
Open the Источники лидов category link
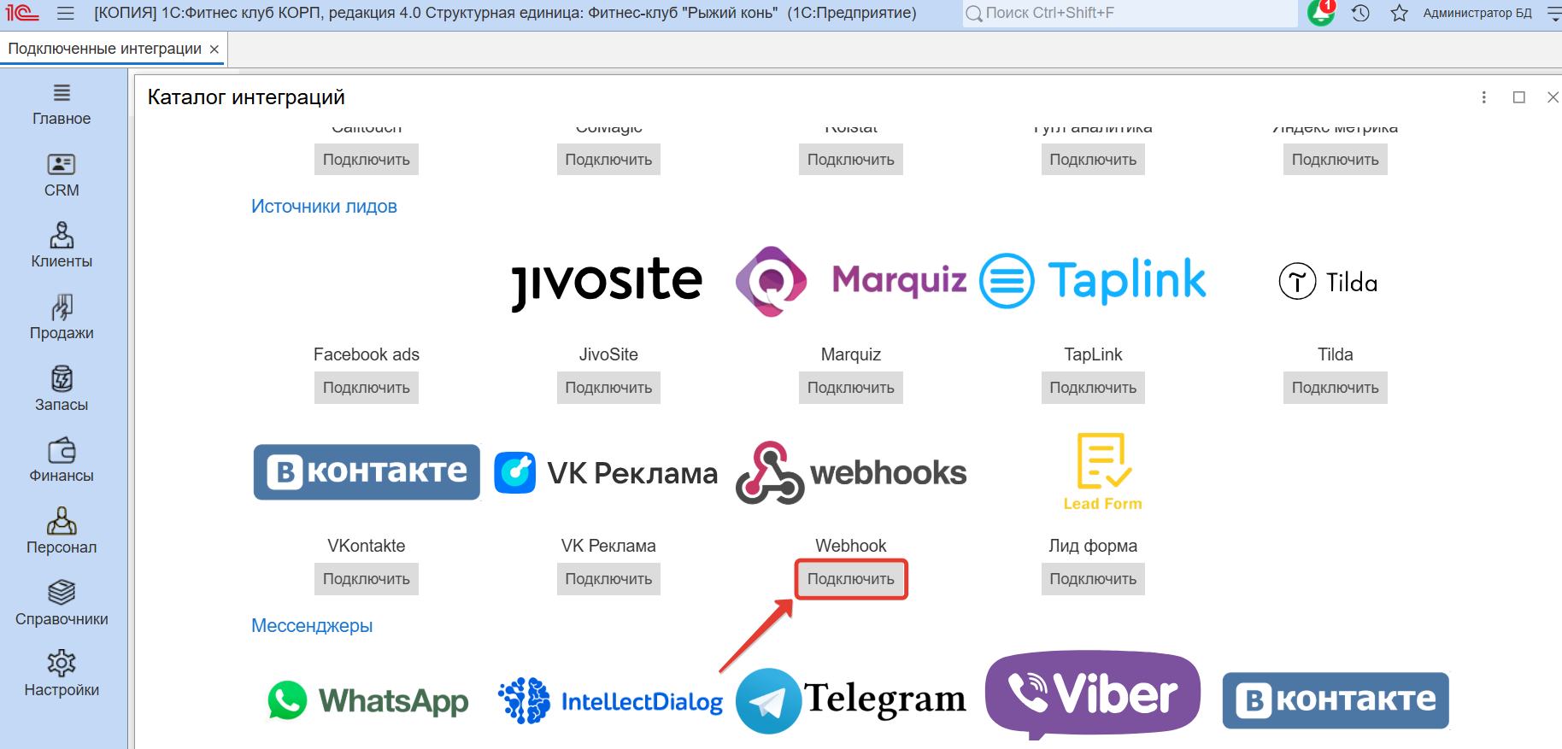[x=324, y=207]
